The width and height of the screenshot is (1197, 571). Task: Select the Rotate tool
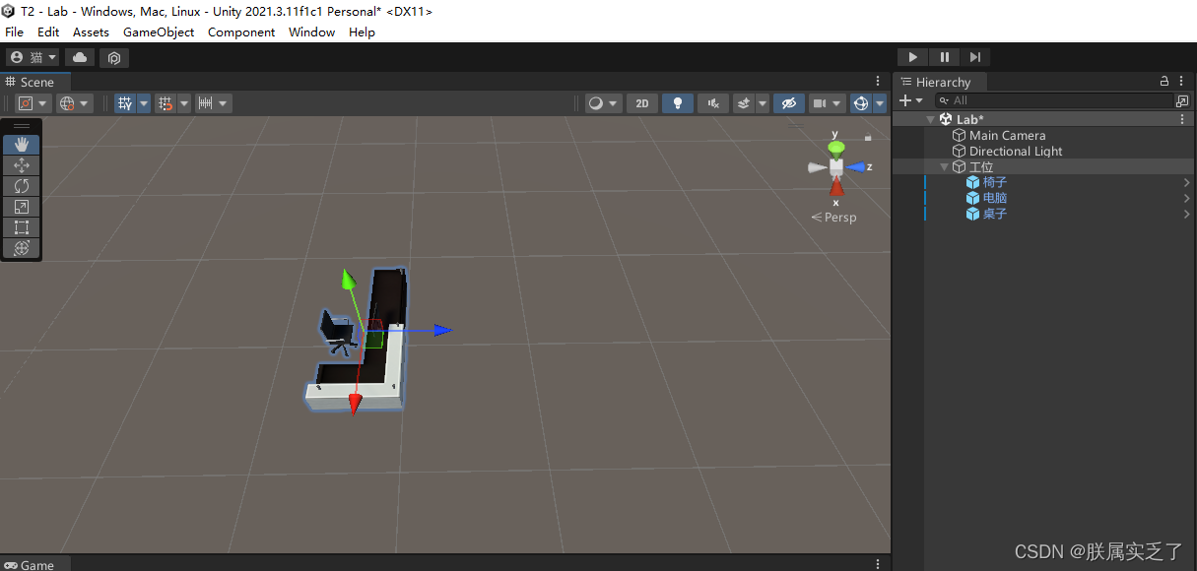click(22, 186)
